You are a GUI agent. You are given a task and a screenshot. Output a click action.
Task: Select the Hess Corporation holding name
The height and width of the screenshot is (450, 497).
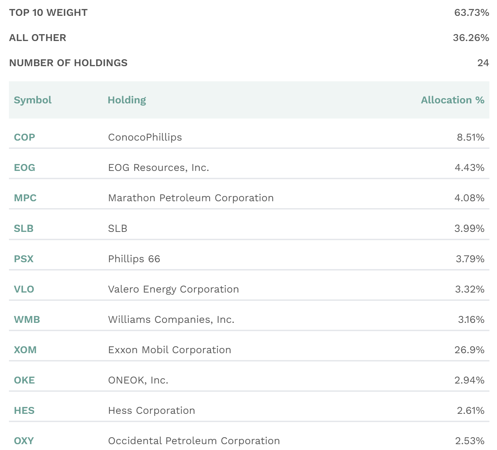152,410
